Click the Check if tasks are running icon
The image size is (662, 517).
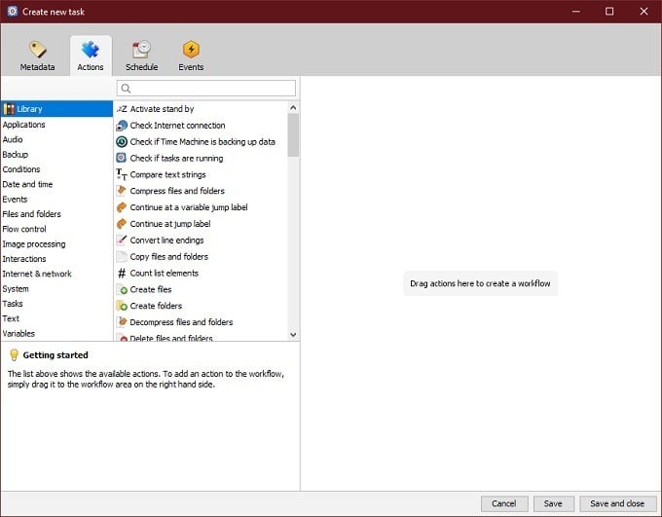(122, 158)
